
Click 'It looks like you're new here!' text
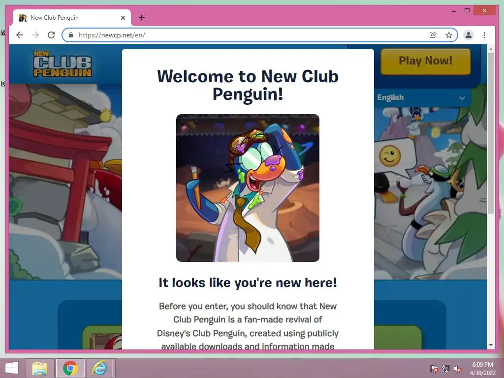tap(248, 283)
